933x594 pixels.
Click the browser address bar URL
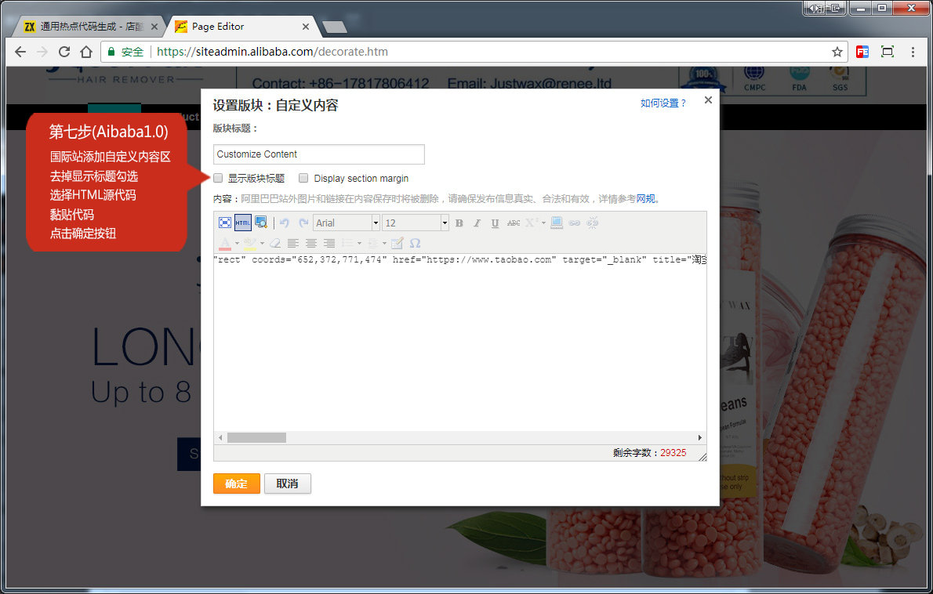273,52
